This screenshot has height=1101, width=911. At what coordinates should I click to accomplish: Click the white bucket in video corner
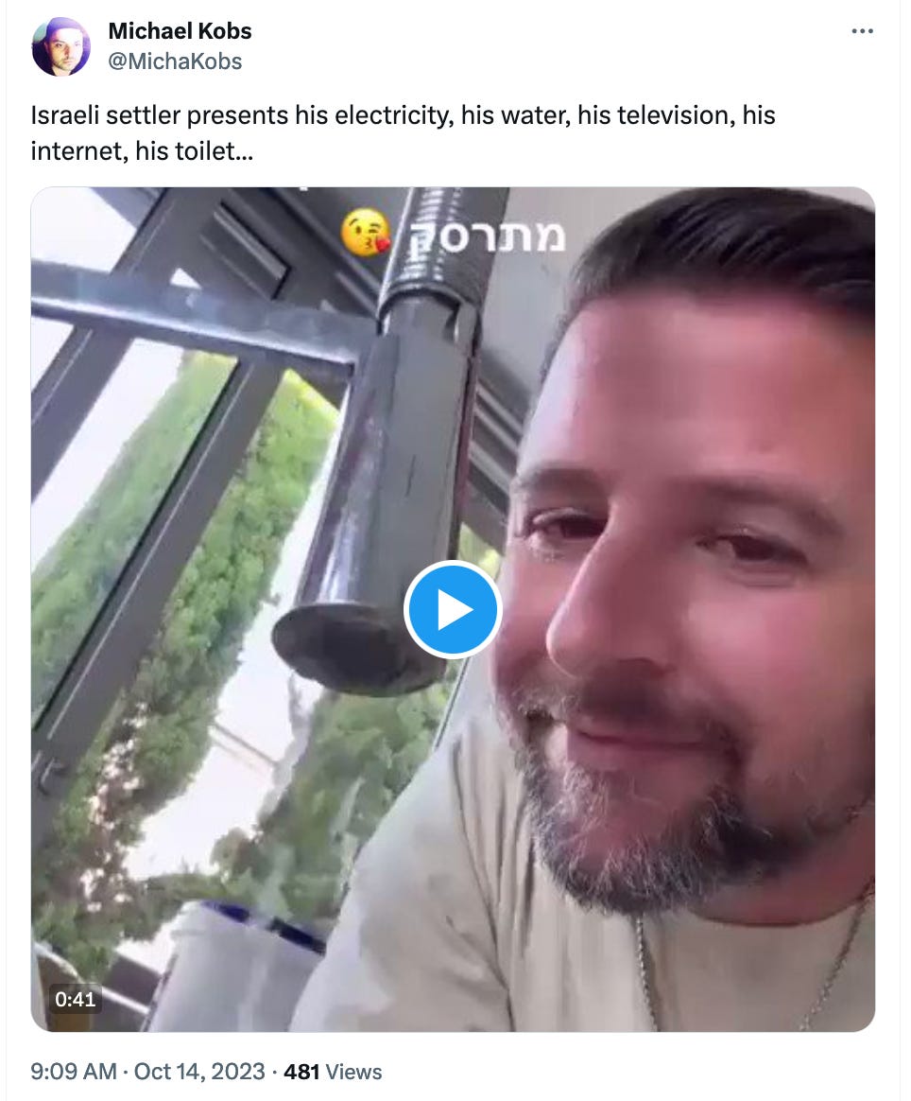(x=238, y=969)
